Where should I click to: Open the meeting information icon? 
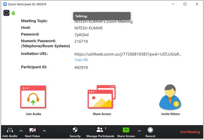(6, 13)
